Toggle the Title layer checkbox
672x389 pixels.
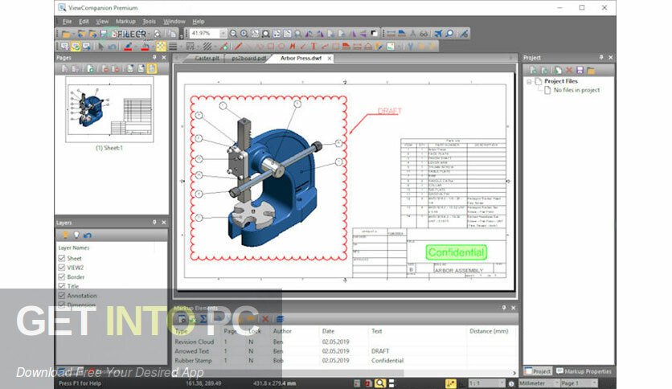[62, 286]
